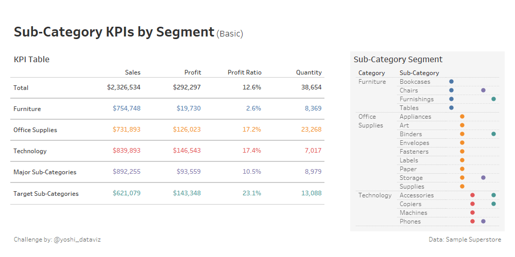
Task: Select the teal dot for Binders
Action: [493, 134]
